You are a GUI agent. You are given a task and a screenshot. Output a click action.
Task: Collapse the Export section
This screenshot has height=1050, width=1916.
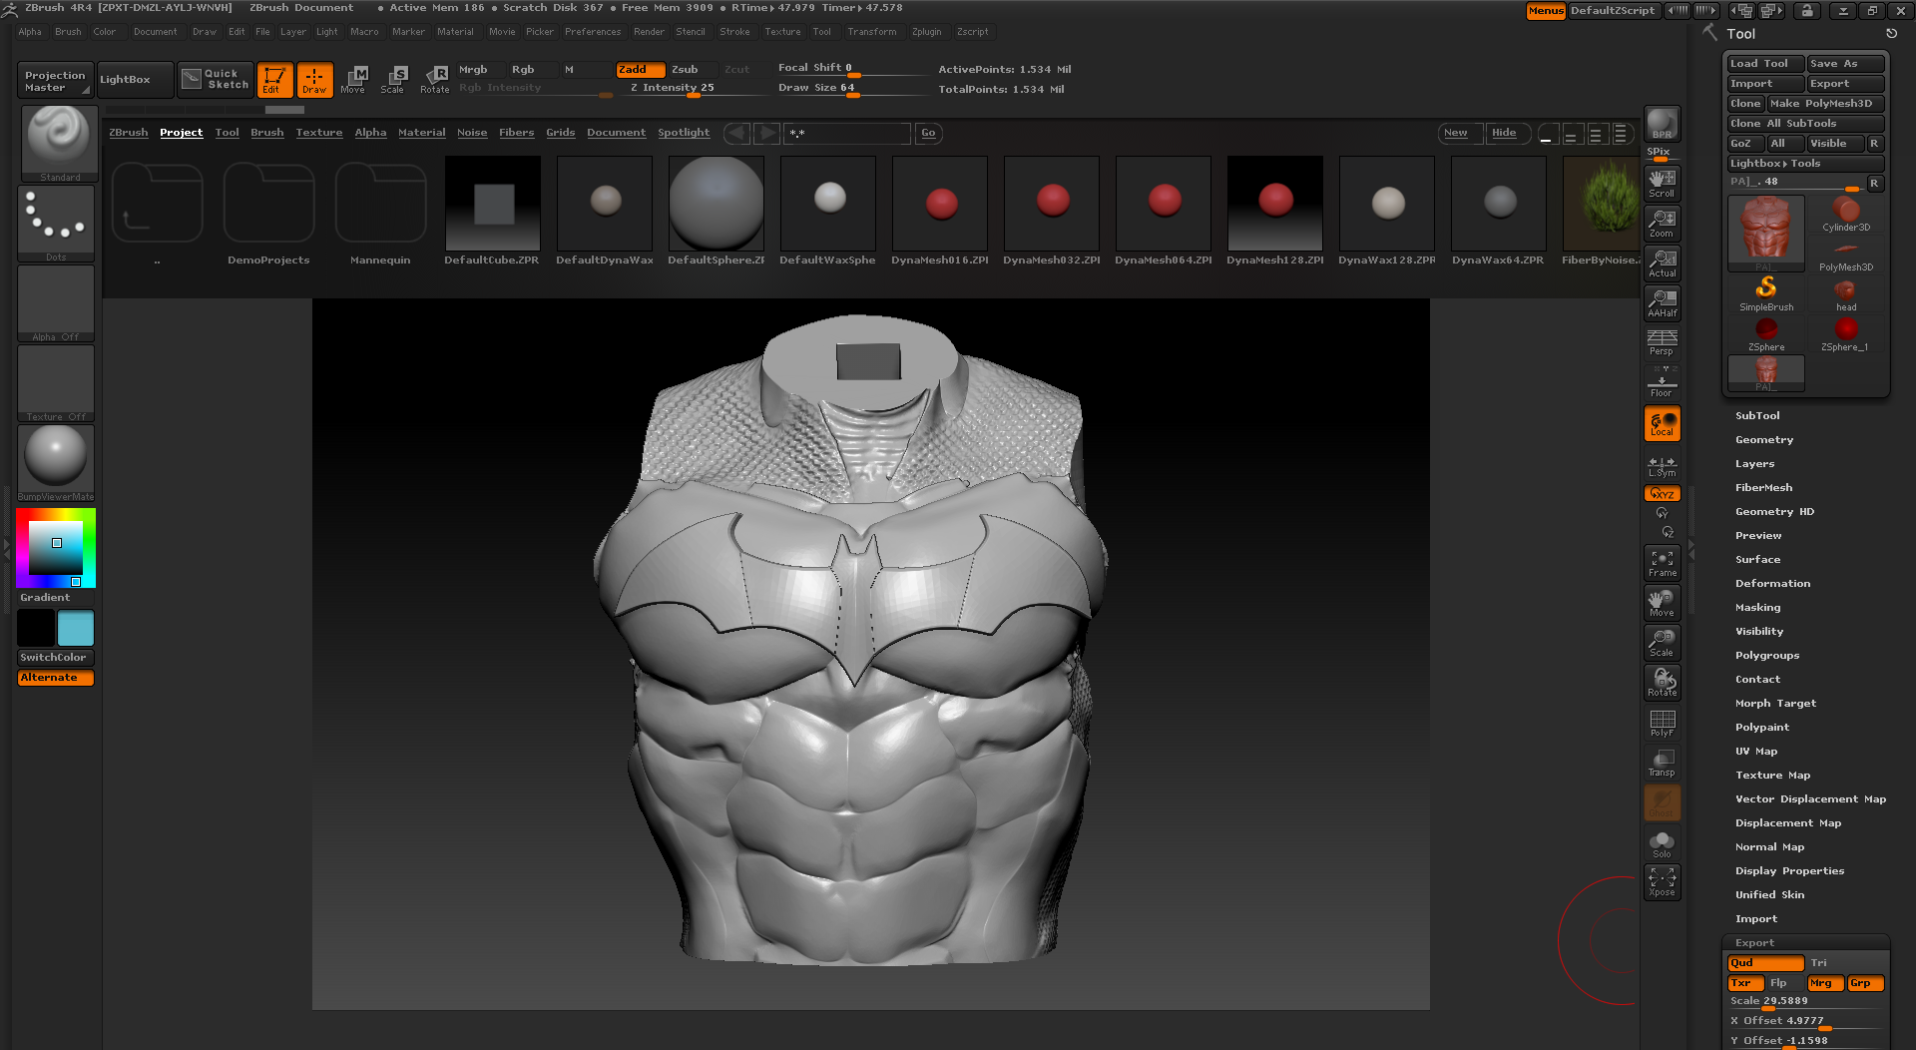pos(1754,943)
